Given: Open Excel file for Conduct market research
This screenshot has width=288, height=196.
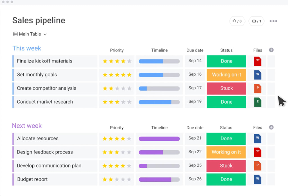Looking at the screenshot, I should point(258,102).
